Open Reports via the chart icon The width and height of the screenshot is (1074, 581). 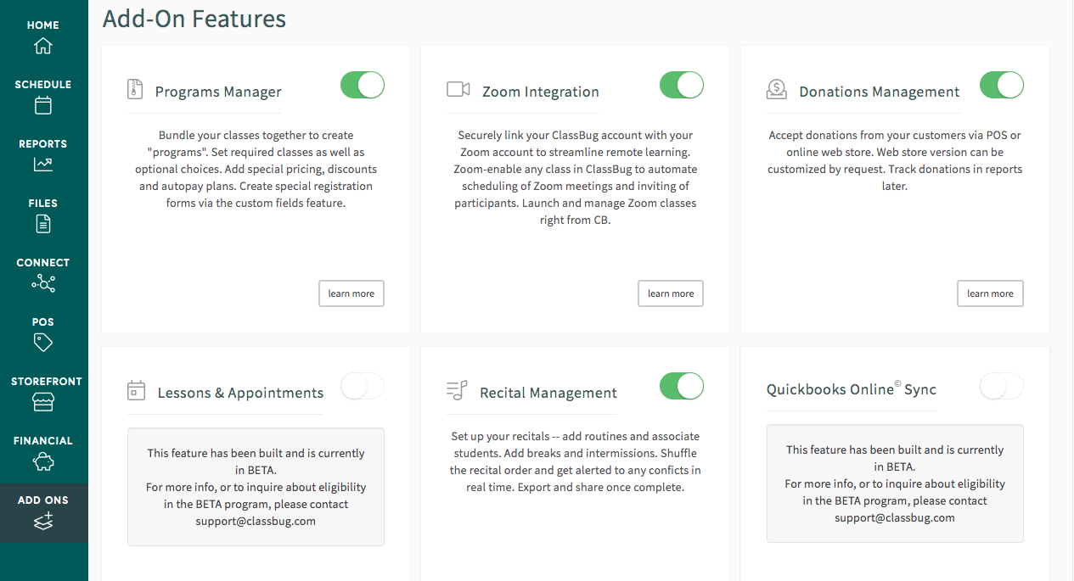coord(43,165)
